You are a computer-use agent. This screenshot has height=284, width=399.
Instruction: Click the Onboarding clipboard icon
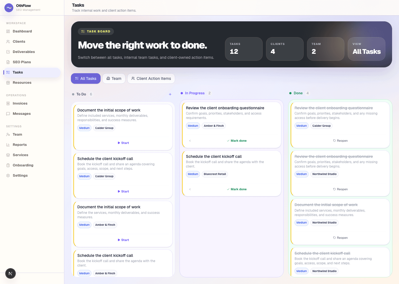(x=8, y=165)
